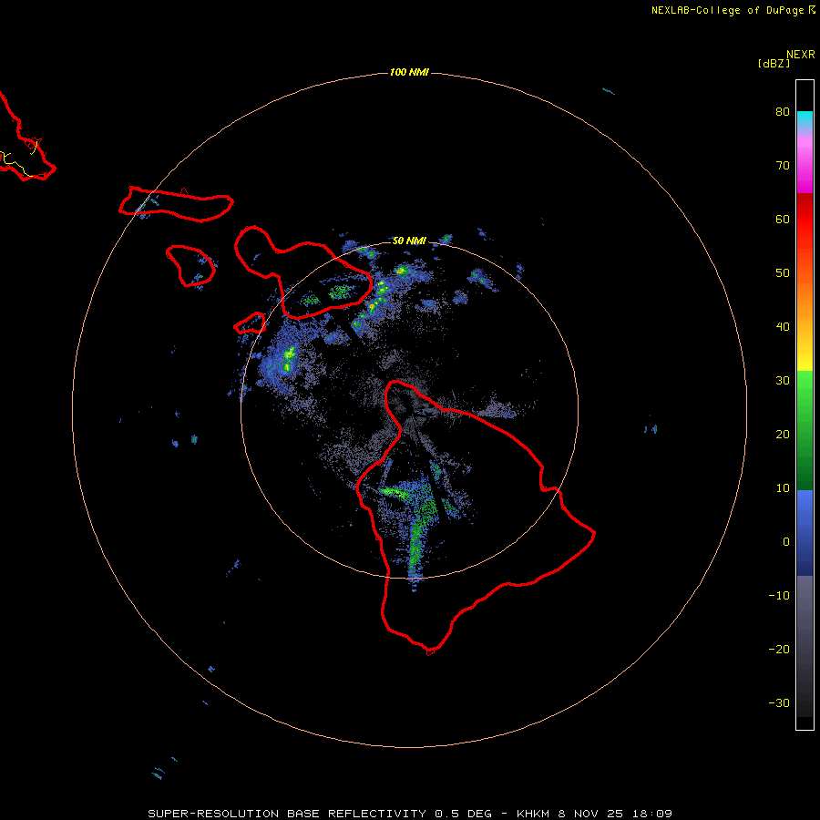Click the 10 value on the dBZ scale
The height and width of the screenshot is (820, 820).
[783, 488]
